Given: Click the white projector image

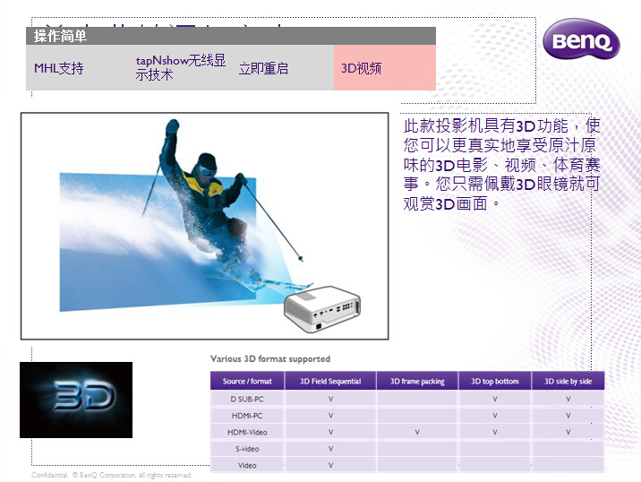Looking at the screenshot, I should pyautogui.click(x=322, y=309).
